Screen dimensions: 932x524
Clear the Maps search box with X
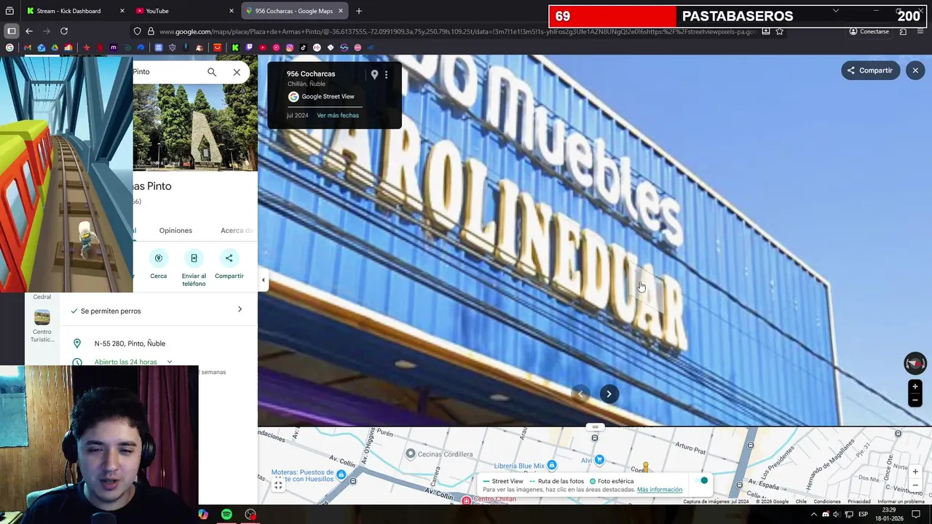click(x=237, y=72)
